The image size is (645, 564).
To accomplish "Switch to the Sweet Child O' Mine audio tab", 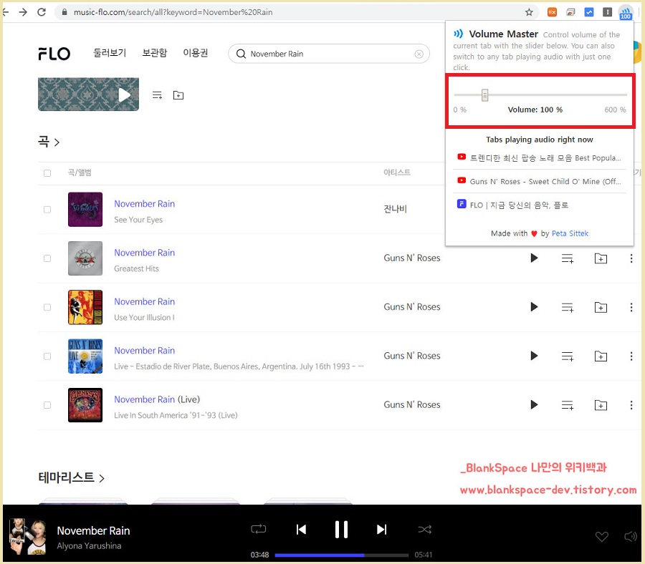I will pos(539,181).
